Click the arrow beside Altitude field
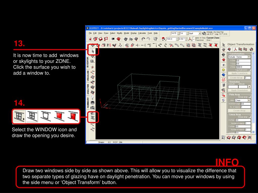Image resolution: width=258 pixels, height=193 pixels. click(x=249, y=87)
